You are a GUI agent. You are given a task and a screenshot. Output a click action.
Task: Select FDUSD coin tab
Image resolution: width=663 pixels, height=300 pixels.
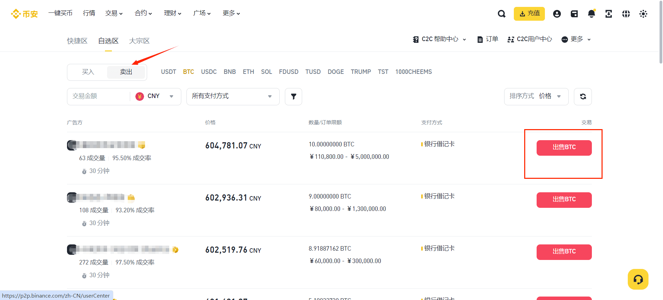(289, 72)
